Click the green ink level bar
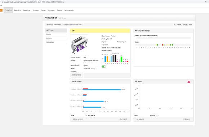209x137 pixels. [121, 59]
